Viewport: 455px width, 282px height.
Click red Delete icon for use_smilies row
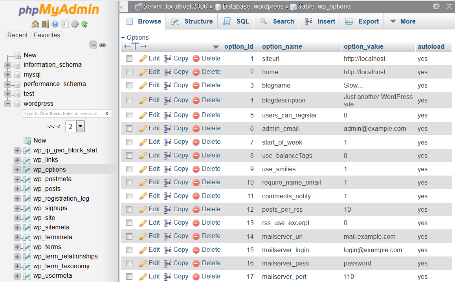[x=196, y=169]
